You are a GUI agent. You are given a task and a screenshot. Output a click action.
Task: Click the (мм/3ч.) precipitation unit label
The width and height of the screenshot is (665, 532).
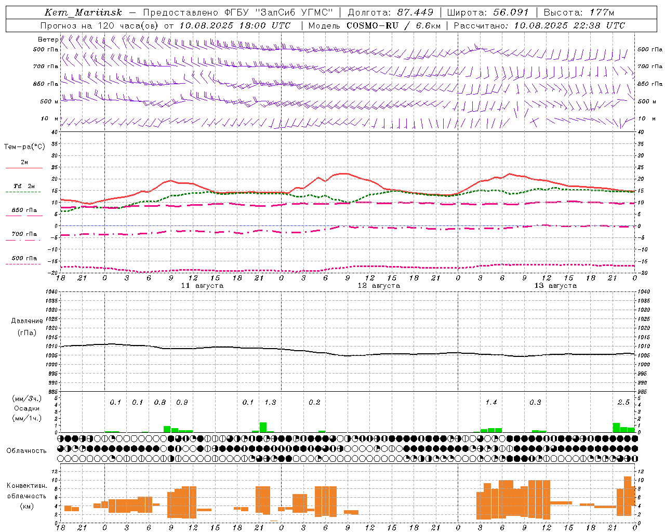pyautogui.click(x=26, y=398)
